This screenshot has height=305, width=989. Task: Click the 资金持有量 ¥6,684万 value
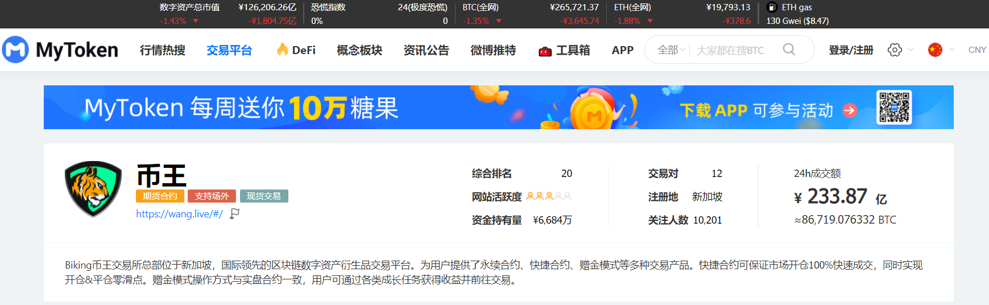tap(552, 220)
